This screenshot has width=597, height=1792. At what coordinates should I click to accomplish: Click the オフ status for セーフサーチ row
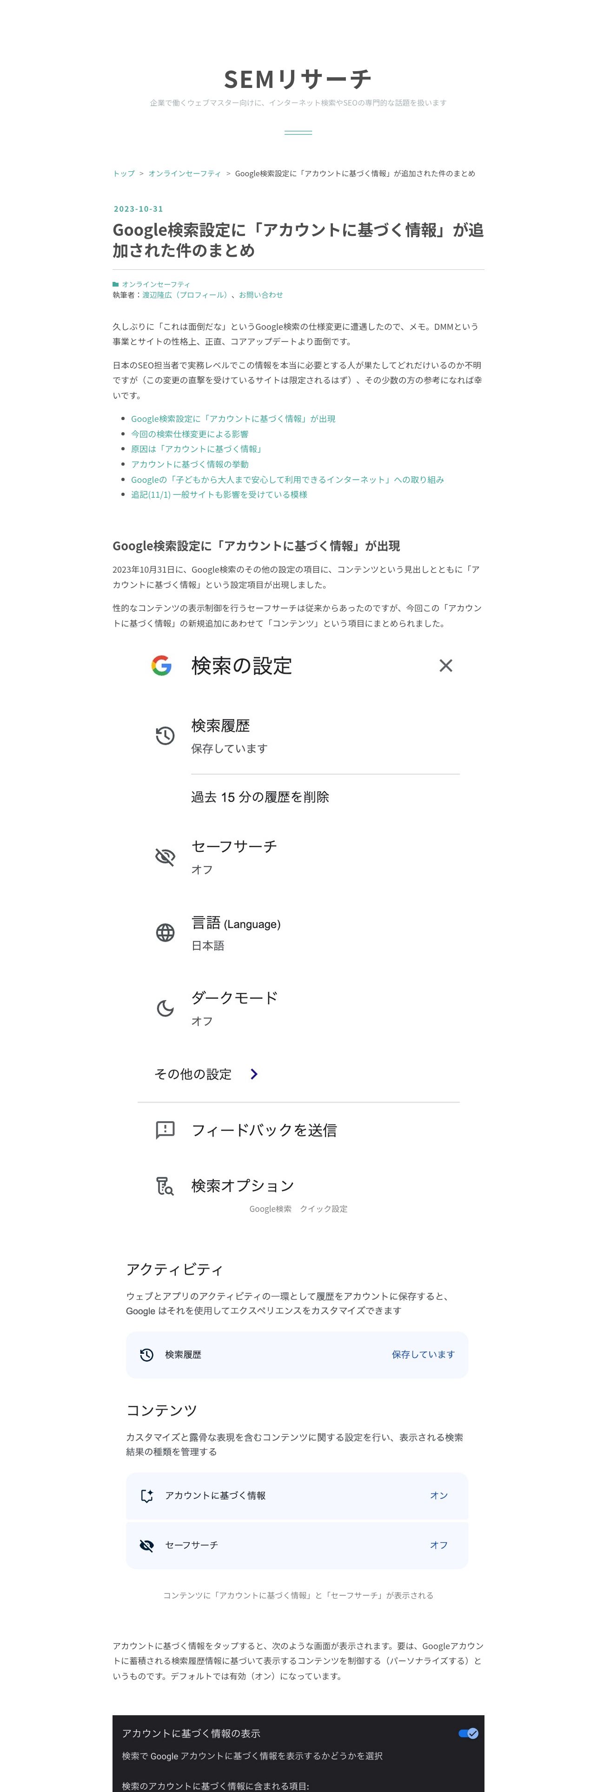(x=438, y=1545)
